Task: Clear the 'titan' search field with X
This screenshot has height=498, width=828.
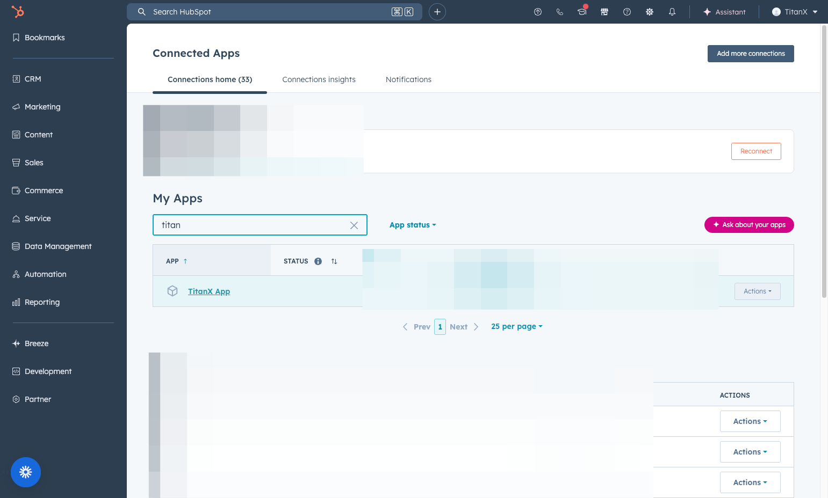Action: (354, 225)
